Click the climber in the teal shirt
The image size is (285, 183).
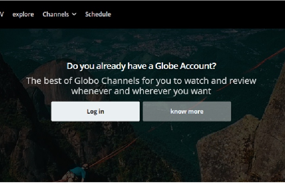pos(77,173)
